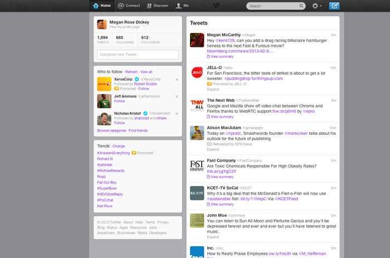390x258 pixels.
Task: Click the Fast Company logo
Action: coord(197,165)
